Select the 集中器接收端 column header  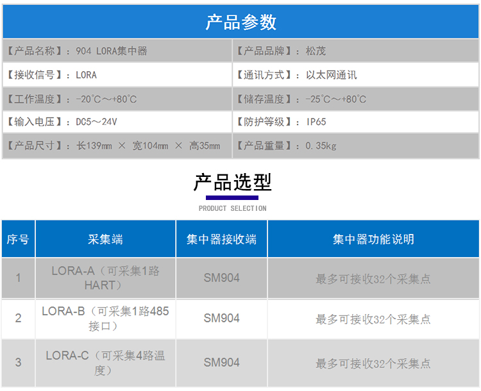[222, 239]
